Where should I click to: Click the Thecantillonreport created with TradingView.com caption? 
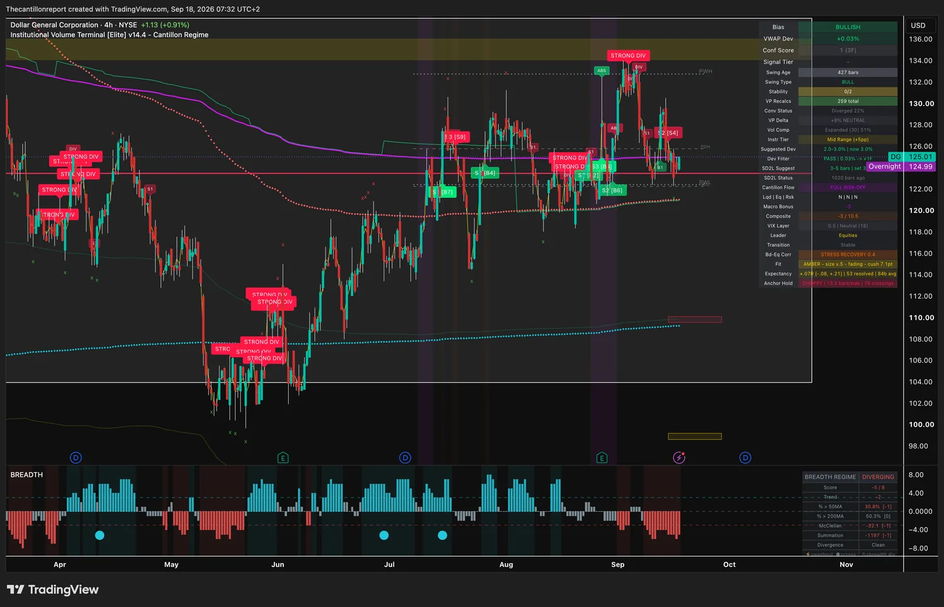click(133, 9)
